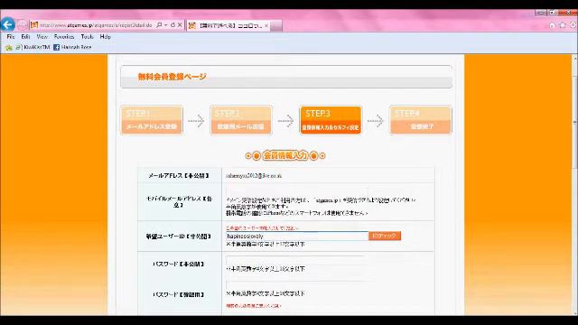This screenshot has height=325, width=578.
Task: Go back with the browser back arrow
Action: pyautogui.click(x=8, y=24)
